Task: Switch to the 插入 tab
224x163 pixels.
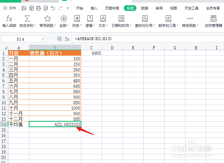Action: pyautogui.click(x=94, y=8)
